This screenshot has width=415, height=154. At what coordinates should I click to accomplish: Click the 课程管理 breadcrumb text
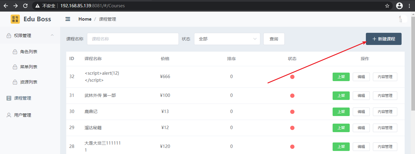coord(107,19)
